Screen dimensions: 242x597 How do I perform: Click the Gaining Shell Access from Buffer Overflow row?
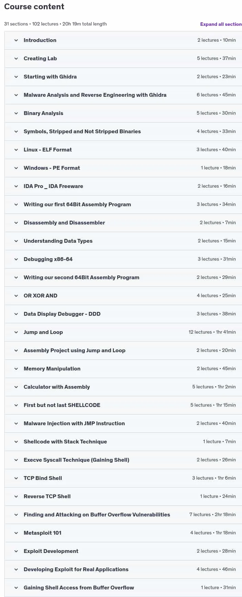click(123, 588)
